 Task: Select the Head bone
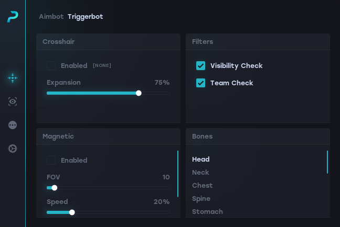click(x=201, y=159)
